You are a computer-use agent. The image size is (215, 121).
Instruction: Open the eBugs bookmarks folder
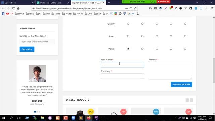coord(30,14)
